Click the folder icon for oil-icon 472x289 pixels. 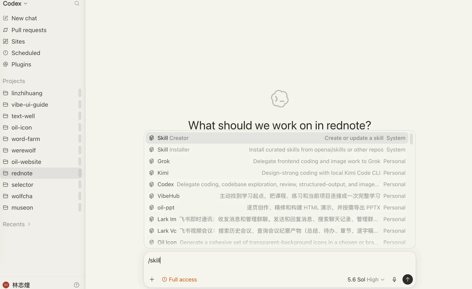click(x=6, y=127)
